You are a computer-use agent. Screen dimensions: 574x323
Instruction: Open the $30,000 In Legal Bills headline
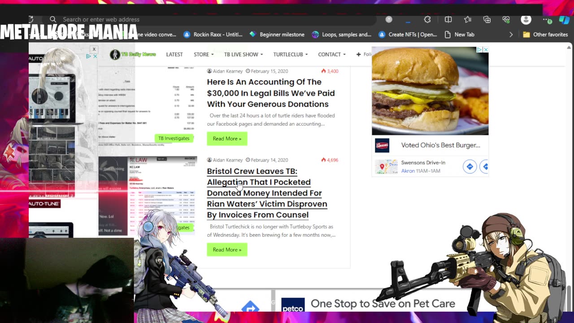[x=271, y=93]
